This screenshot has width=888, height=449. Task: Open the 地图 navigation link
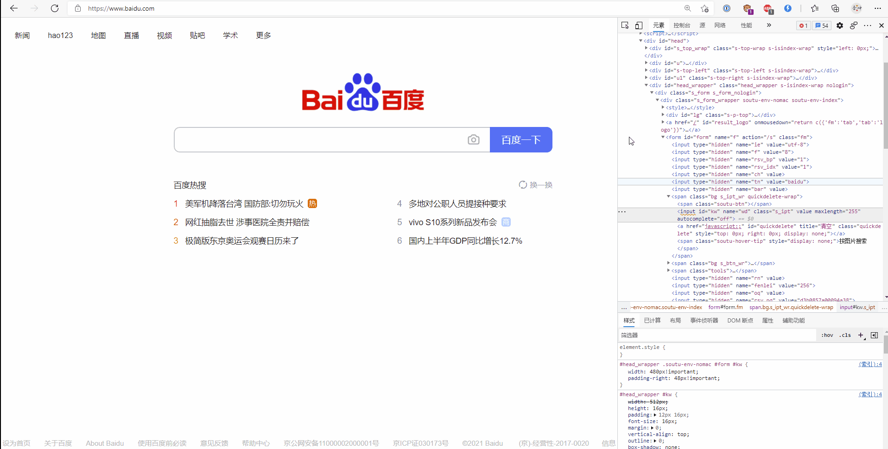click(98, 35)
